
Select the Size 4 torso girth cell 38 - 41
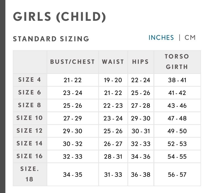[177, 80]
